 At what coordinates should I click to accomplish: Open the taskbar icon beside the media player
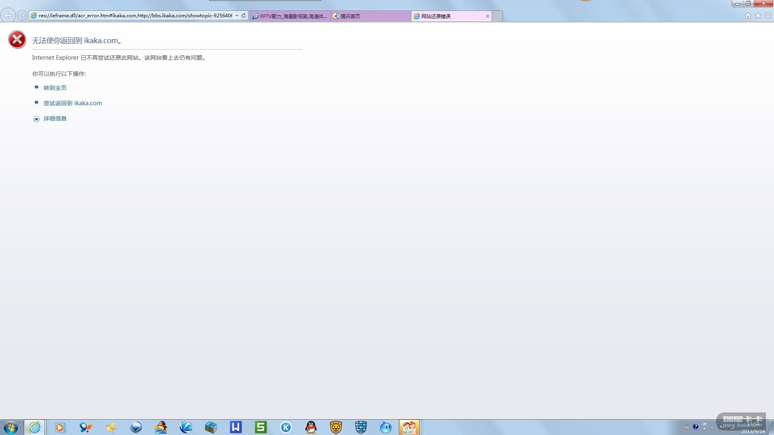tap(86, 427)
